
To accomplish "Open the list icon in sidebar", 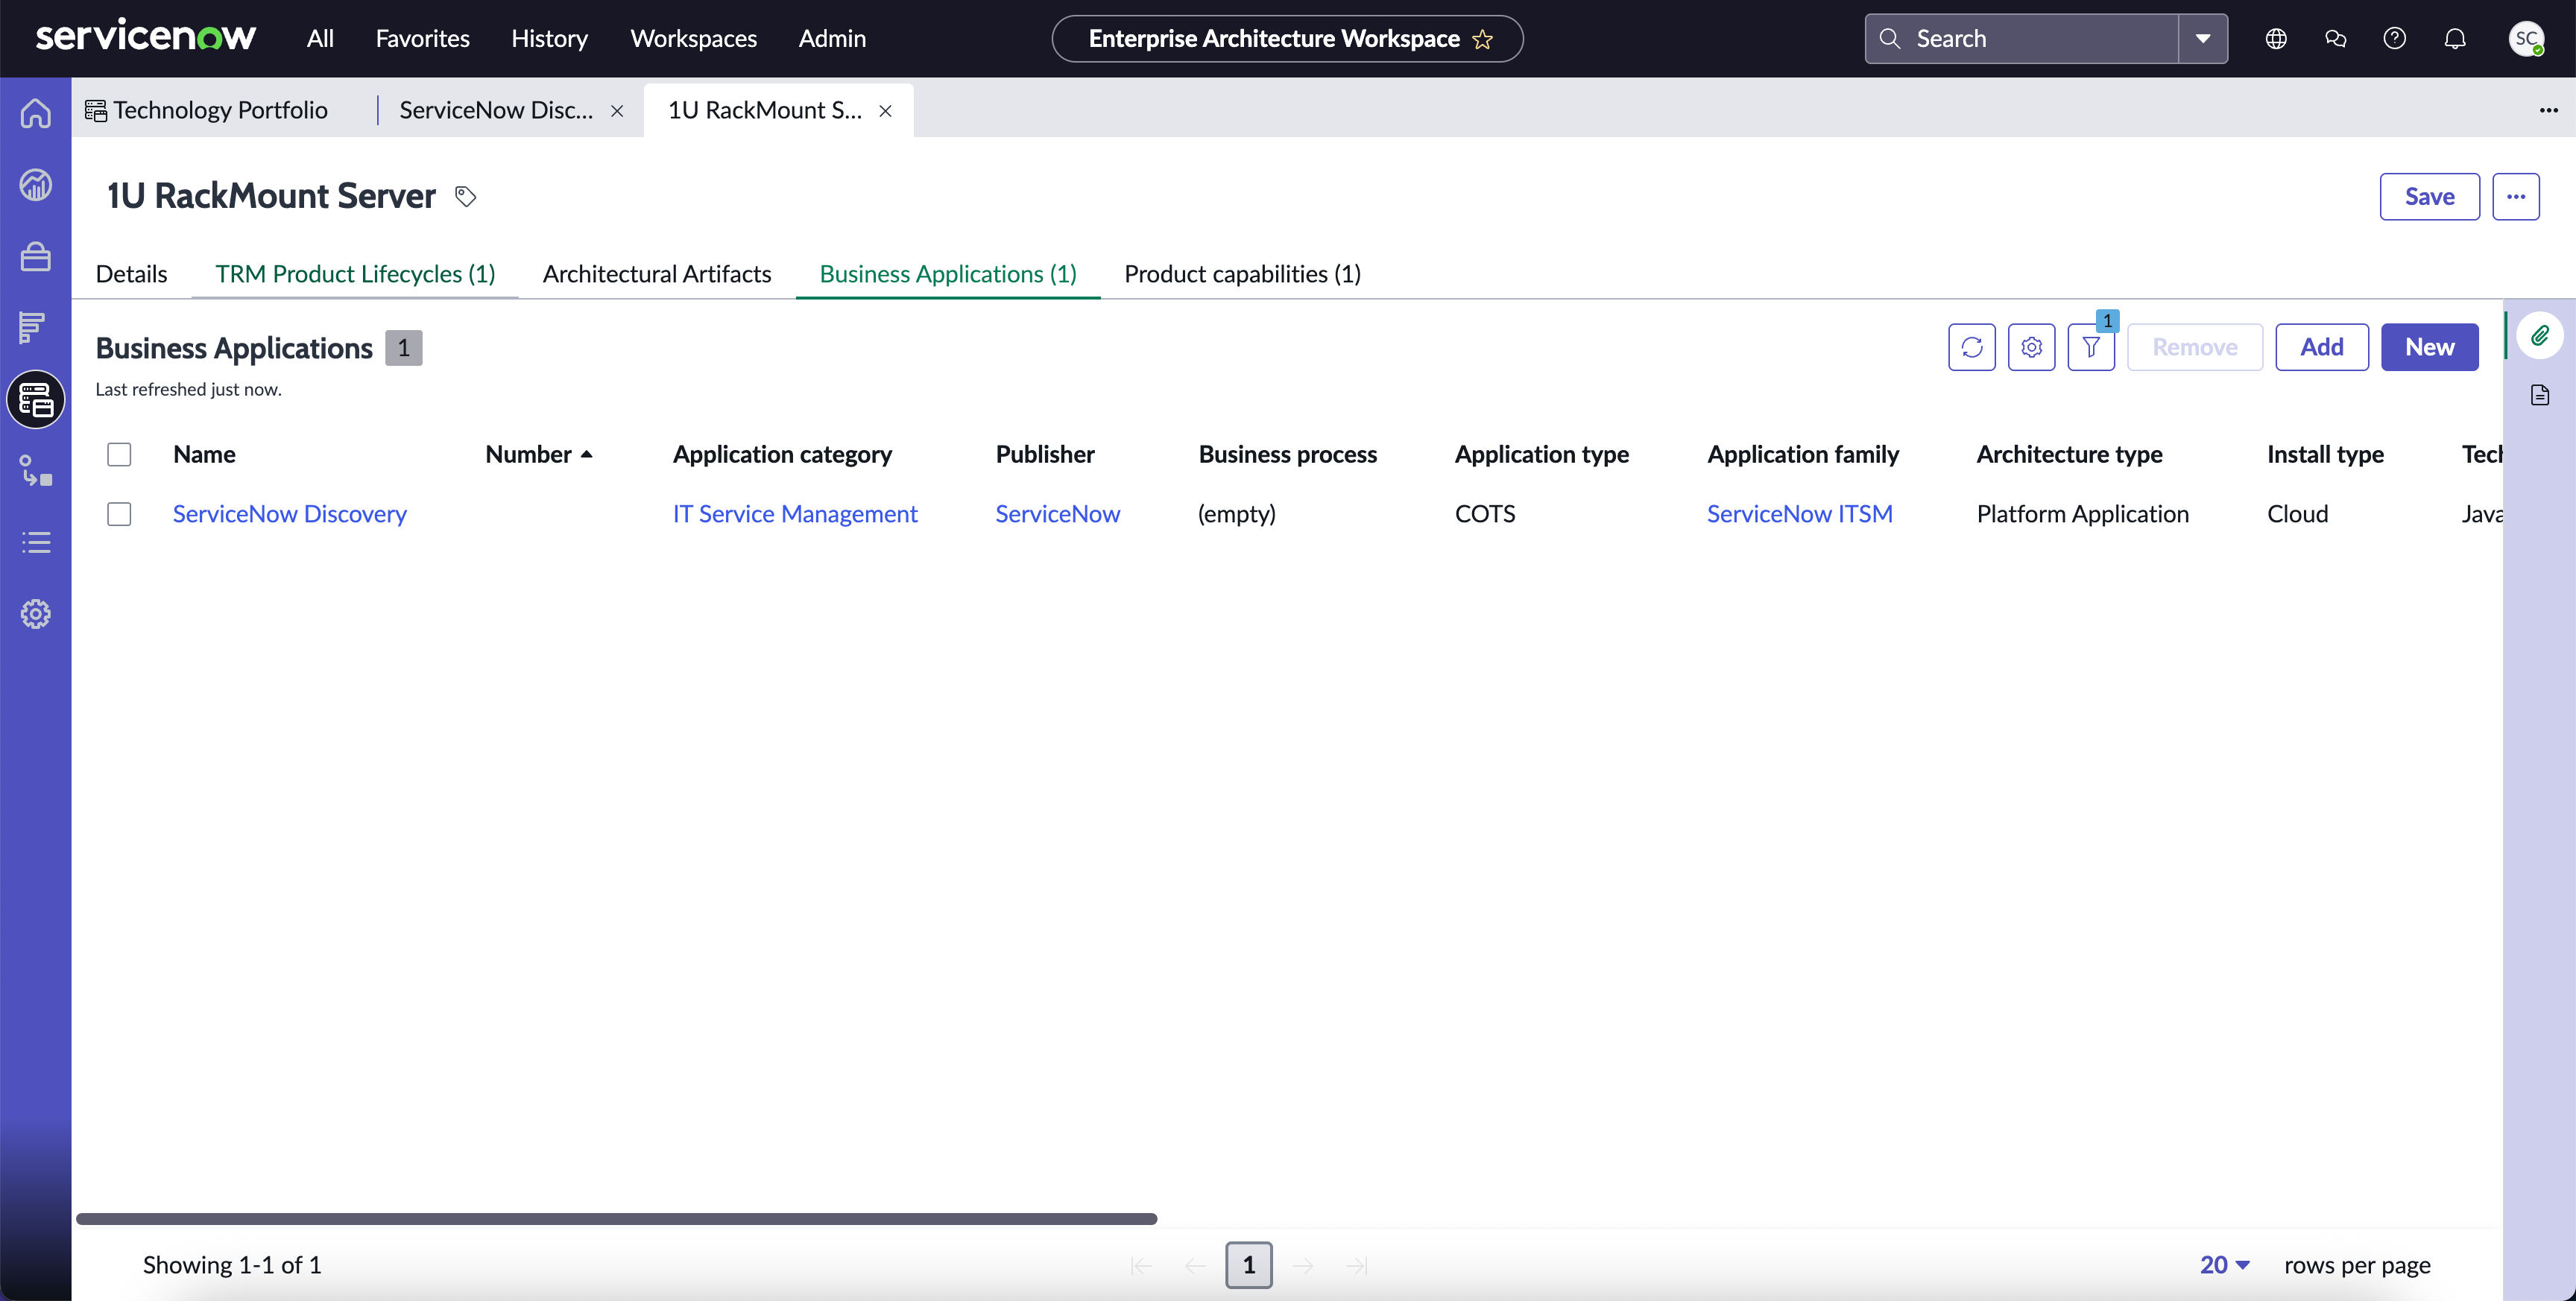I will coord(36,543).
